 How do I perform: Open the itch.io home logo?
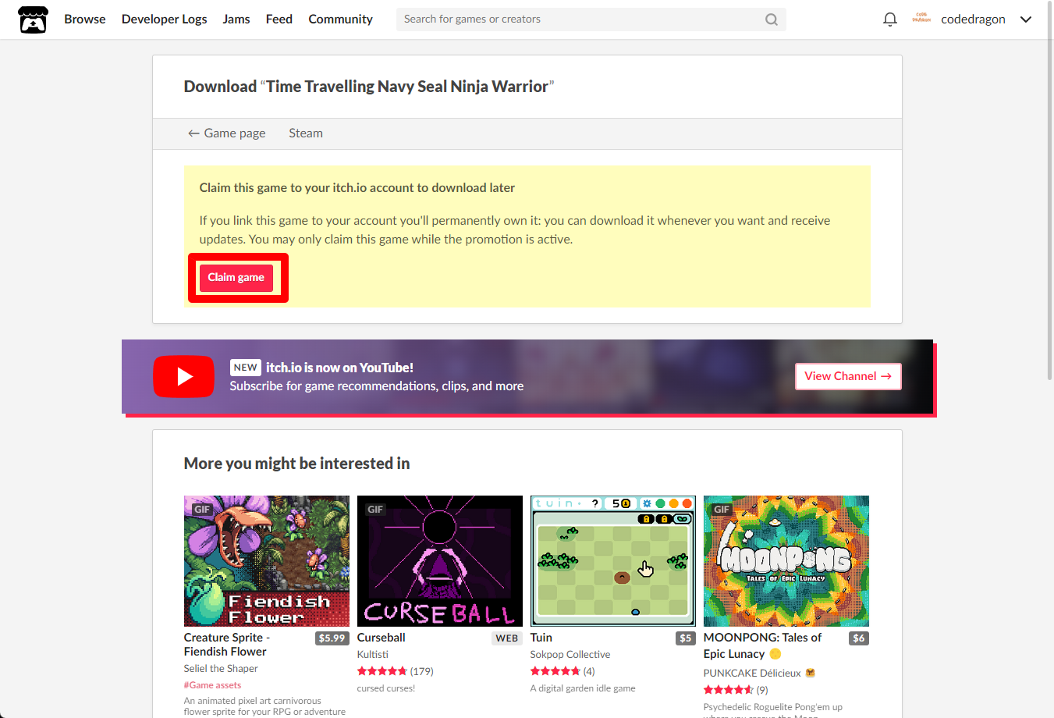pyautogui.click(x=33, y=20)
